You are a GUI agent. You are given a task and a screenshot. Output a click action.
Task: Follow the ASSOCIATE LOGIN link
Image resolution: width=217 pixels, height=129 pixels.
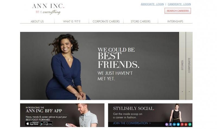[152, 4]
